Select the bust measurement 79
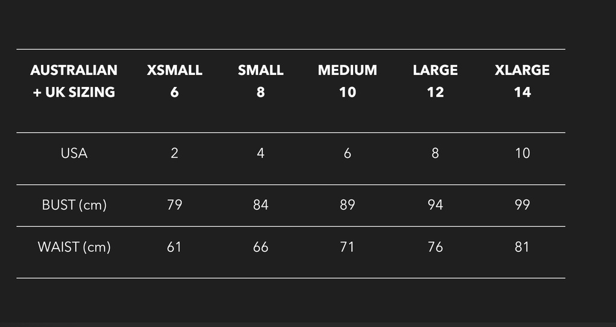The height and width of the screenshot is (327, 616). tap(174, 205)
